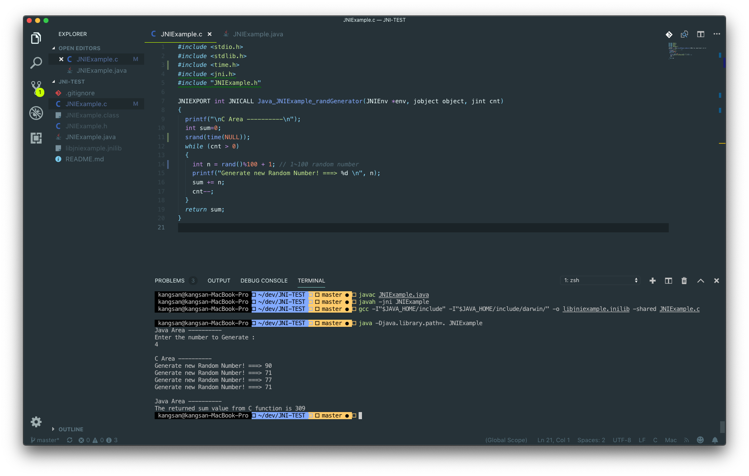
Task: Place cursor on empty line 21 in editor
Action: coord(423,227)
